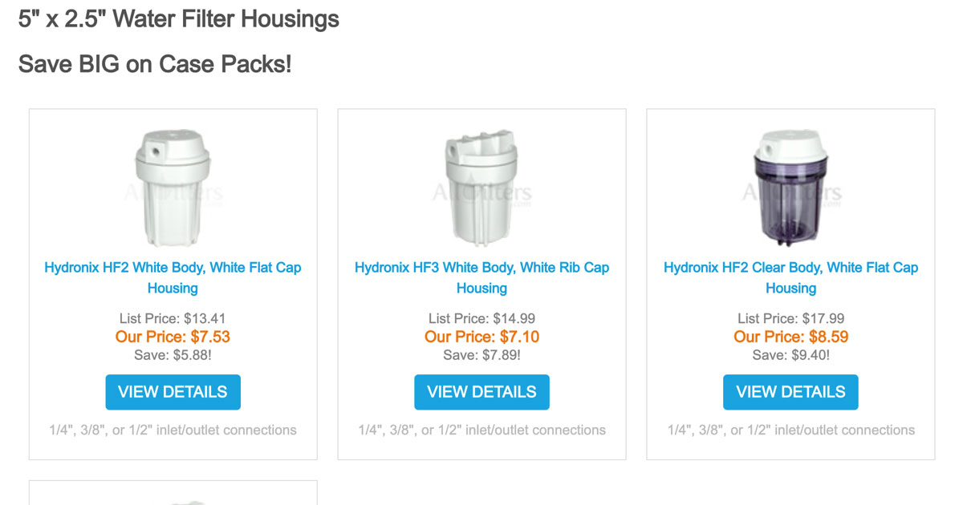Click VIEW DETAILS for HF2 Clear Body housing
Screen dimensions: 963x505
pos(790,392)
